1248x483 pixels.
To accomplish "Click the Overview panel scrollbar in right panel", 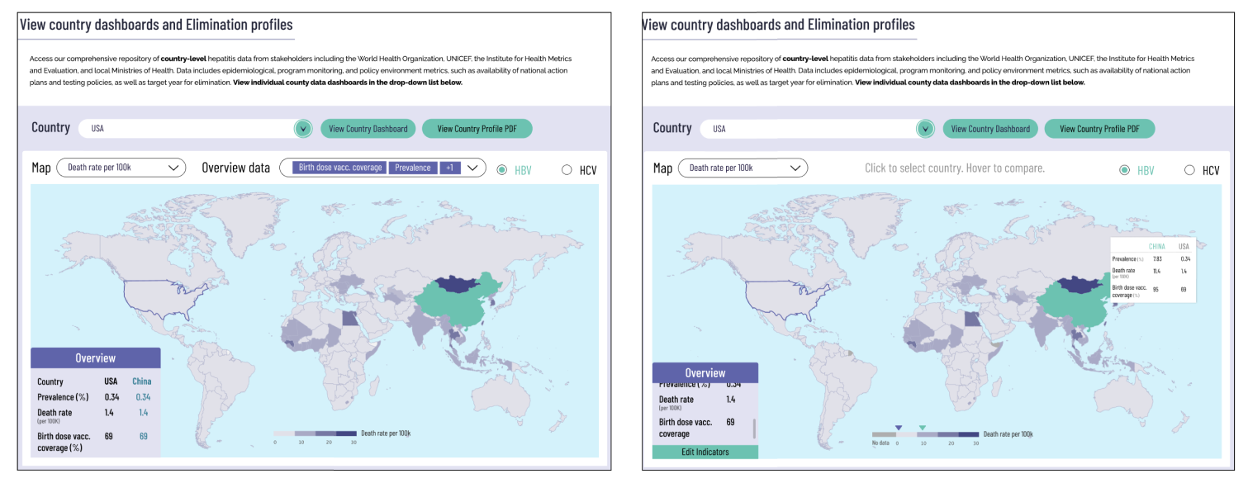I will (x=754, y=429).
